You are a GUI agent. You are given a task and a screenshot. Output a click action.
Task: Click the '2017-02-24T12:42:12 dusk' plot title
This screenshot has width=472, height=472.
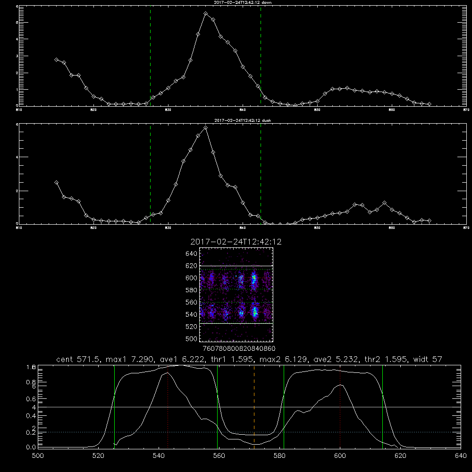[243, 120]
